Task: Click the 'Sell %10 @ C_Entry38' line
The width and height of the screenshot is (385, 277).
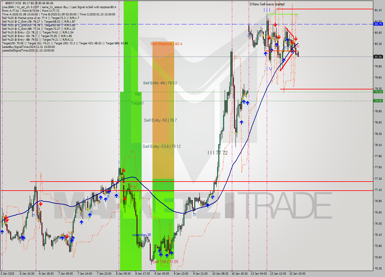Action: click(39, 21)
